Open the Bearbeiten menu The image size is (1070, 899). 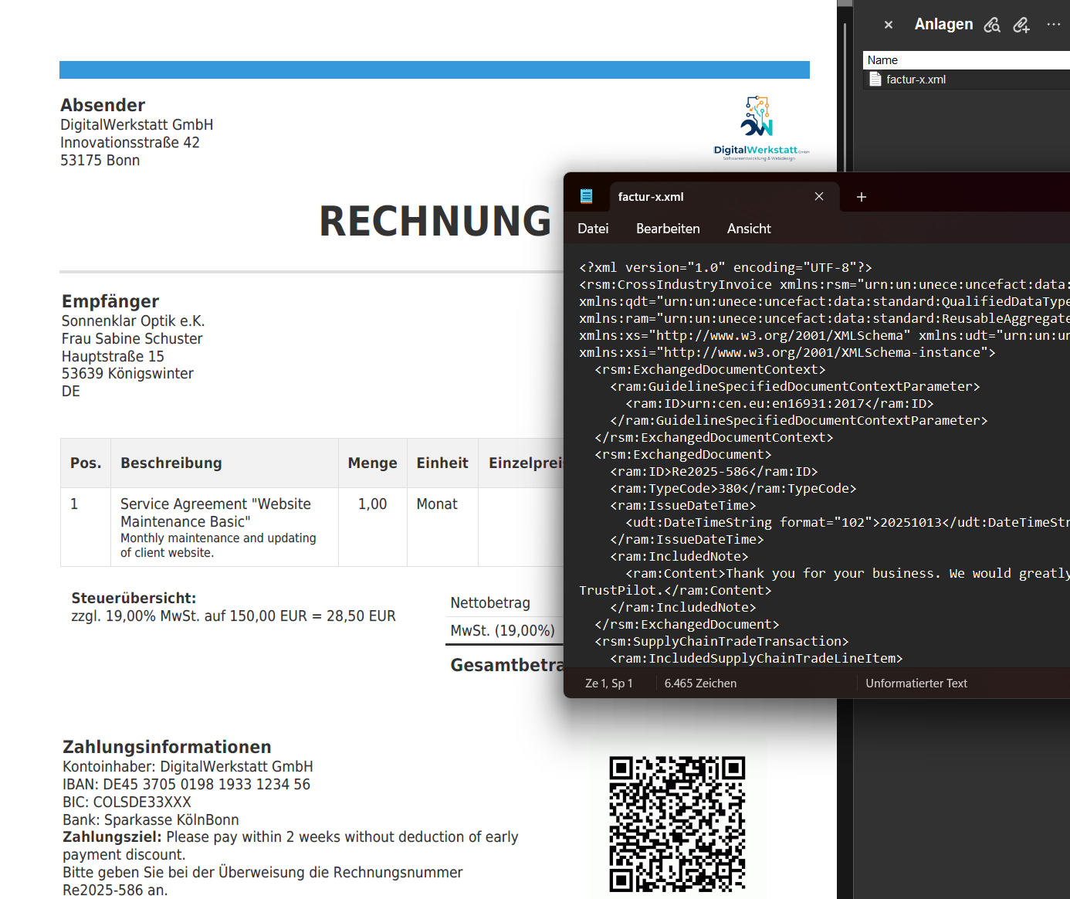668,229
